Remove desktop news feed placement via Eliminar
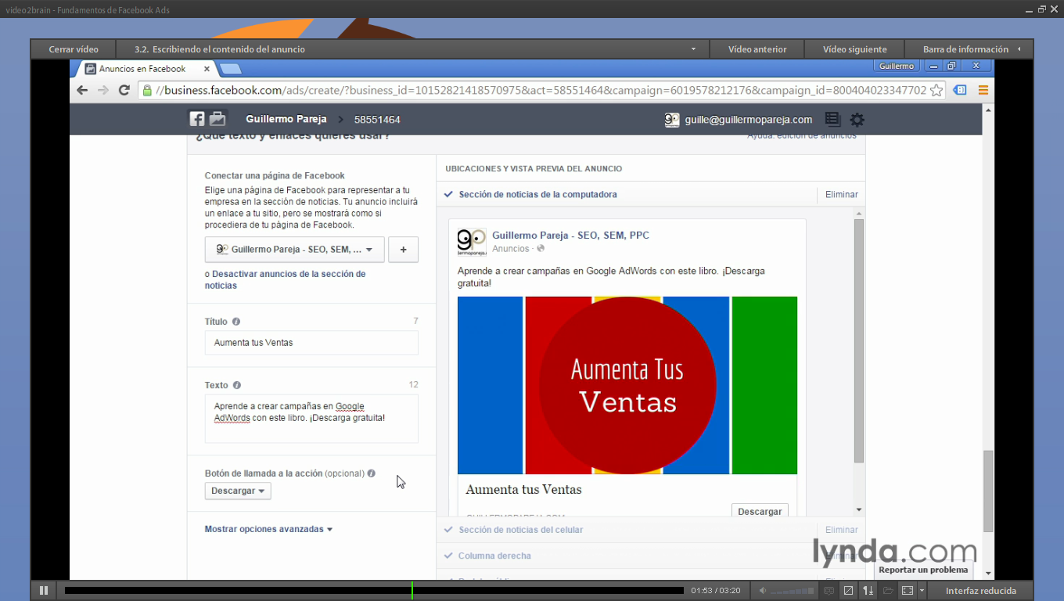Viewport: 1064px width, 601px height. coord(842,194)
